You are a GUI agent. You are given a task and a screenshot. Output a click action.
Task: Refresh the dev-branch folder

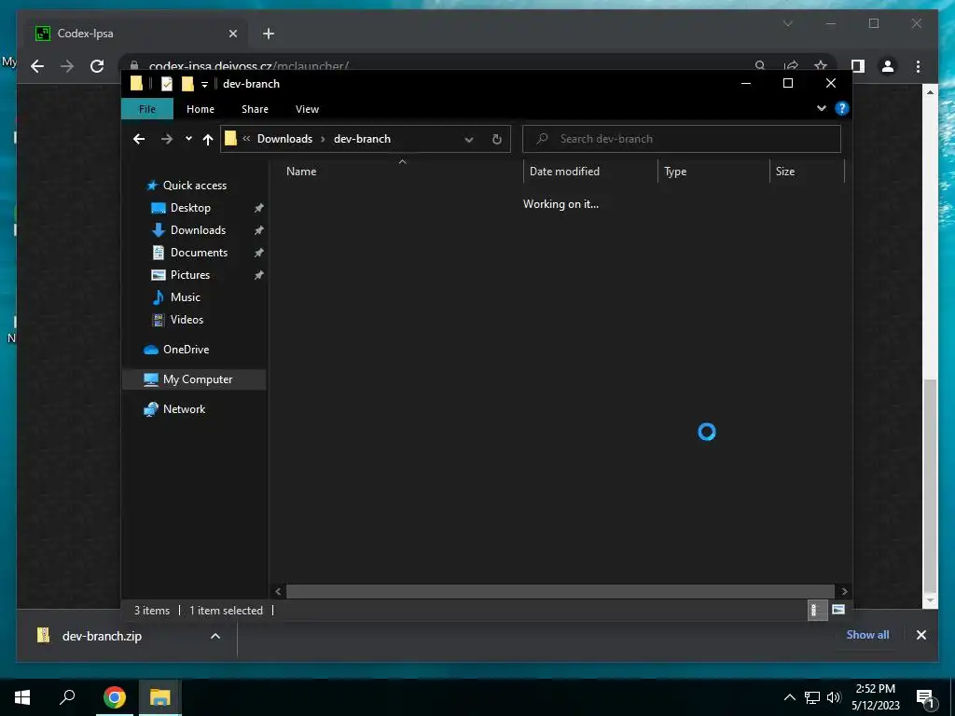(497, 140)
